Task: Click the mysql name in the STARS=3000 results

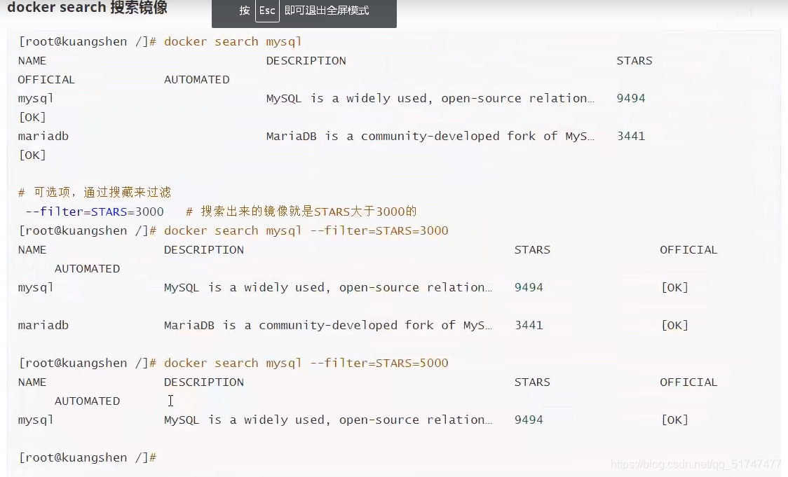Action: (x=36, y=288)
